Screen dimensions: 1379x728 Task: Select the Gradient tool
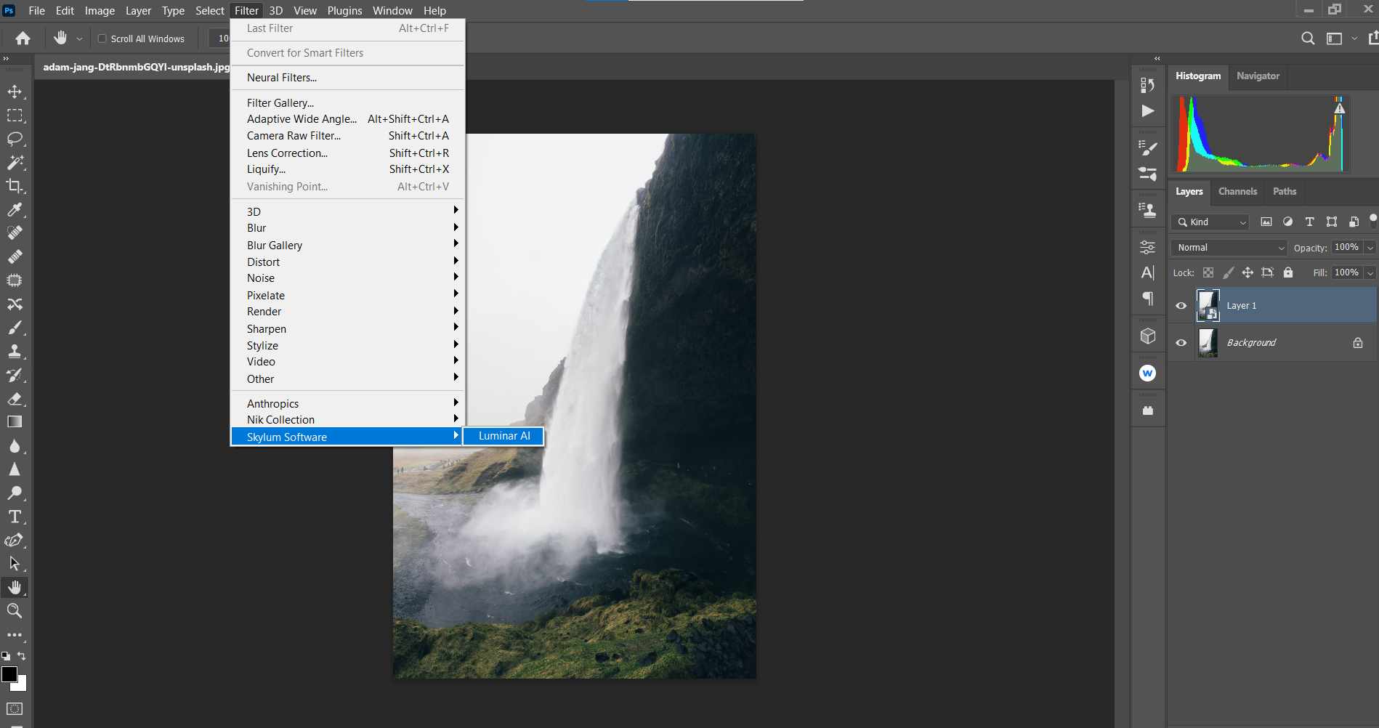[x=15, y=422]
